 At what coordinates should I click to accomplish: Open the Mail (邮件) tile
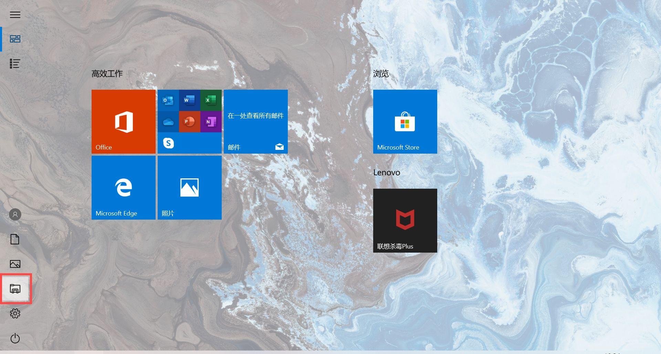(x=256, y=122)
